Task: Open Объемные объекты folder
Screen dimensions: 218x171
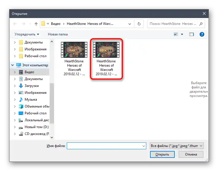Action: point(37,106)
